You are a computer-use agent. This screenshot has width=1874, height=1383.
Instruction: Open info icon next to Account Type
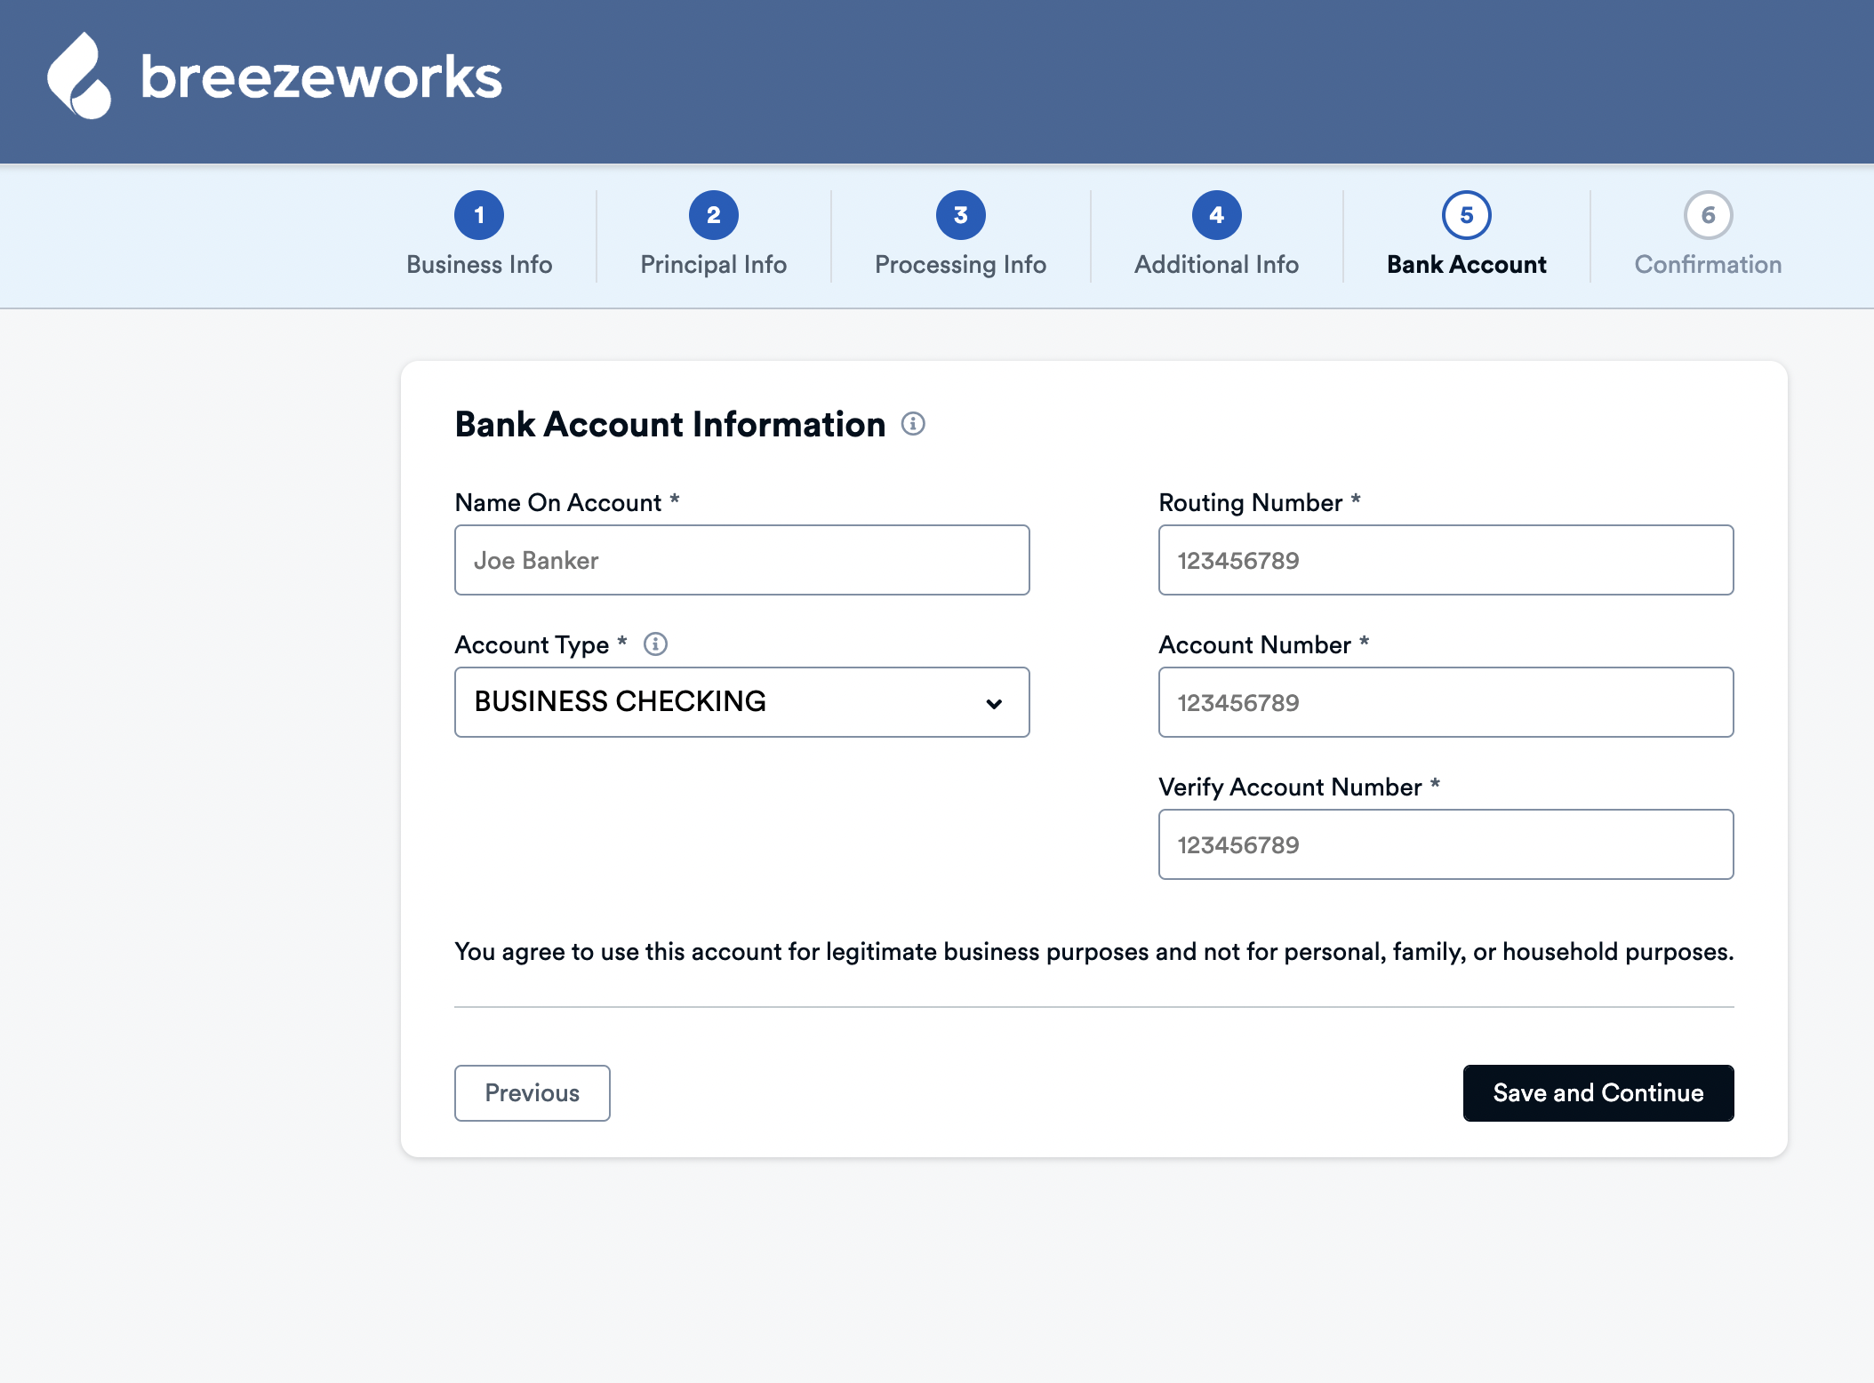pos(655,644)
